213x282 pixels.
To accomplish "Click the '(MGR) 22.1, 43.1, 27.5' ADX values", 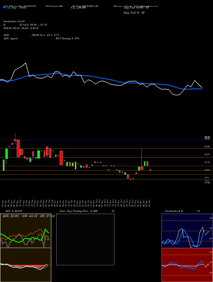I will pyautogui.click(x=45, y=35).
